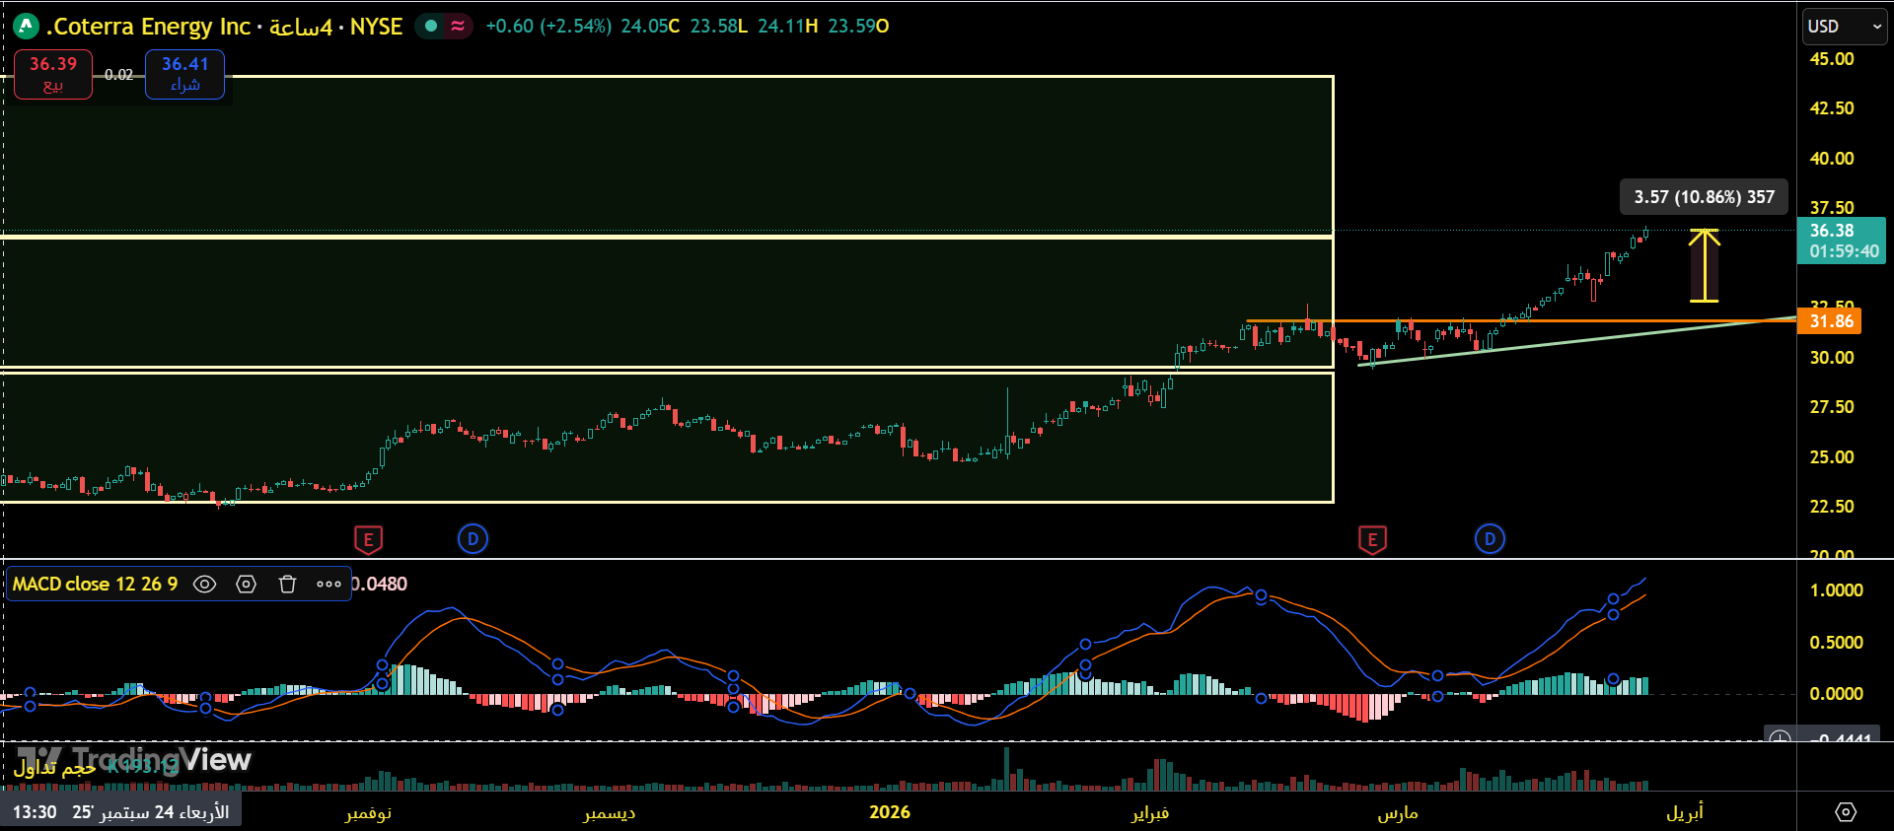This screenshot has height=831, width=1894.
Task: Click the نوفمبر time axis label
Action: click(368, 812)
